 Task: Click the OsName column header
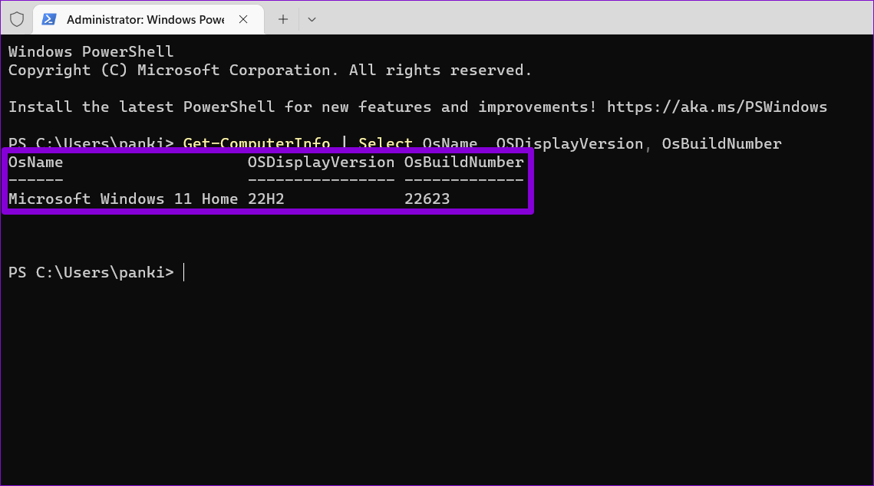[35, 163]
